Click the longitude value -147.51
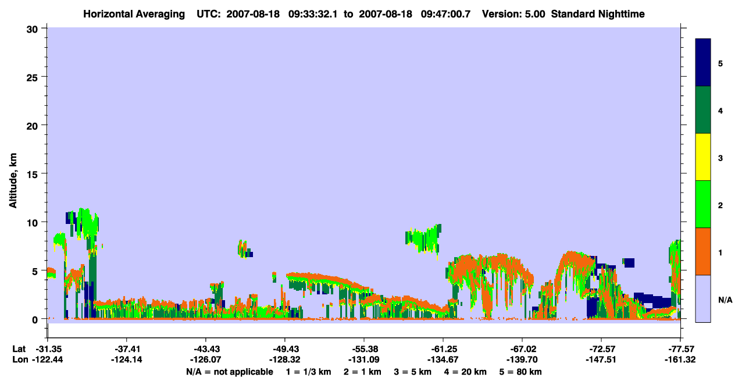Viewport: 756px width, 388px height. (x=601, y=360)
